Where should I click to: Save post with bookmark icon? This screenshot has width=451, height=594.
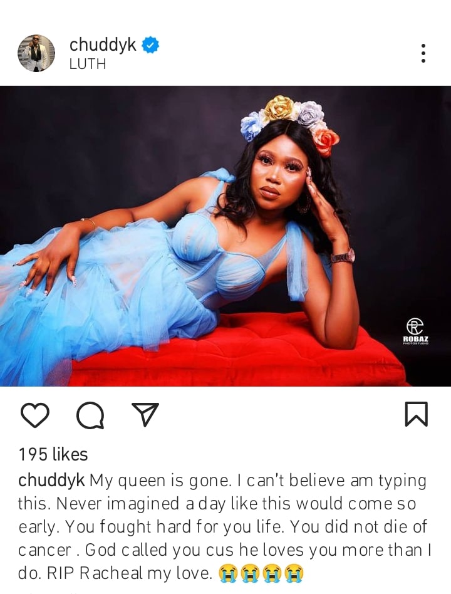click(x=416, y=414)
